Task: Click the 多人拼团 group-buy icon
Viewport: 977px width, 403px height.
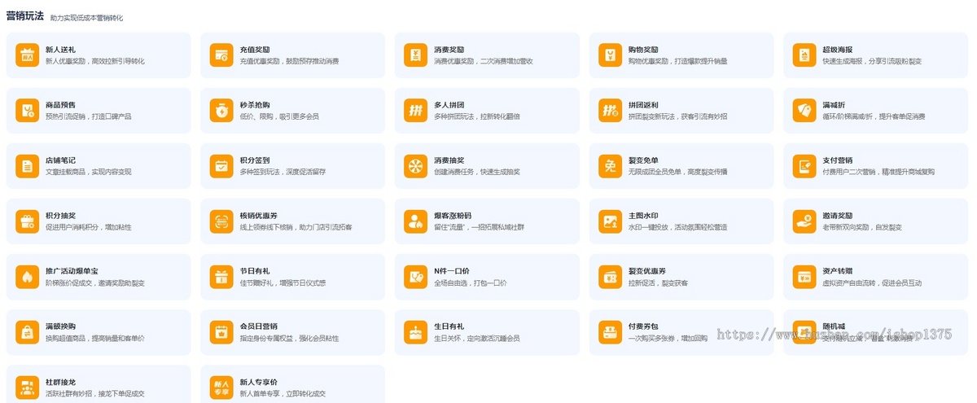Action: [416, 111]
